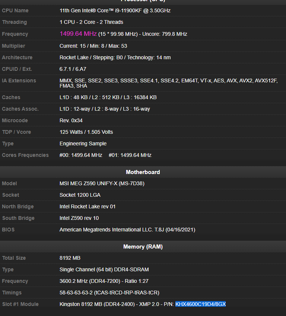Click core #01: 1499.64 MHz frequency
The height and width of the screenshot is (316, 286).
coord(130,155)
